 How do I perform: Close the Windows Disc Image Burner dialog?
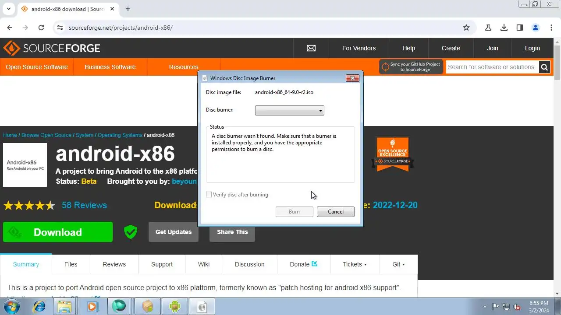352,78
